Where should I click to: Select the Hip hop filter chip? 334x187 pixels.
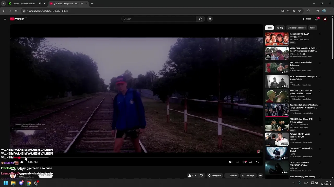[280, 28]
